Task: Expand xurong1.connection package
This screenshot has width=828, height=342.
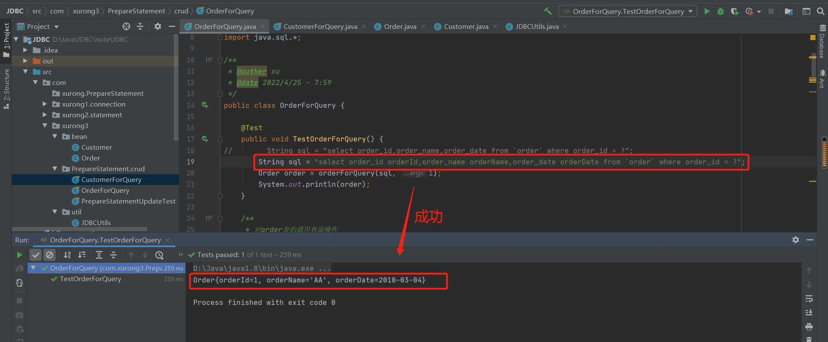Action: click(x=45, y=104)
